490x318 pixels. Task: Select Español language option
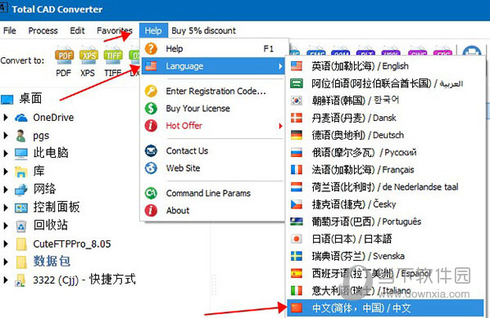coord(386,273)
